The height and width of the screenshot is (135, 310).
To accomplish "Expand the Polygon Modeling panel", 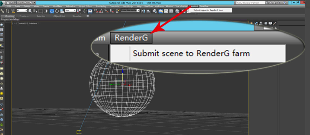I will tap(10, 19).
